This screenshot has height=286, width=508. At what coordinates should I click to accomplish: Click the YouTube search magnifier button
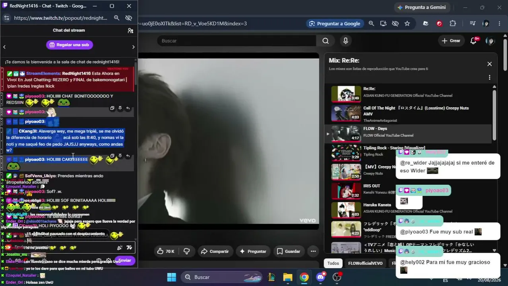pos(326,41)
